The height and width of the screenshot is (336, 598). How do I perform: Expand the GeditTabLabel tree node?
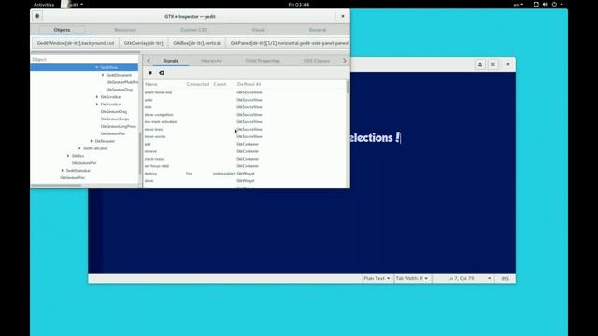click(x=79, y=148)
